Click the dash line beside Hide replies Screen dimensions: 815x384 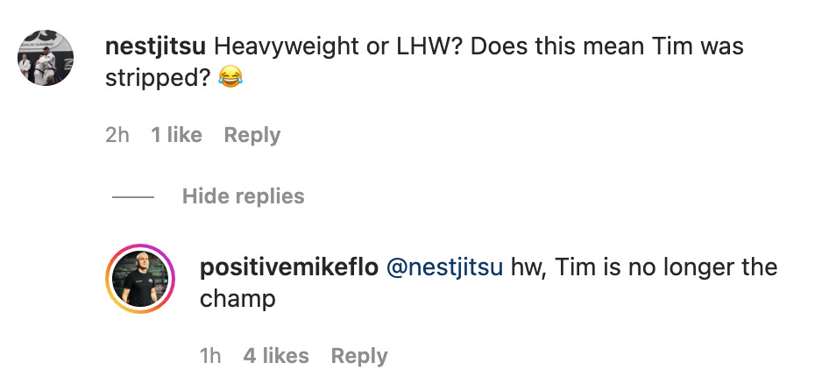coord(133,197)
